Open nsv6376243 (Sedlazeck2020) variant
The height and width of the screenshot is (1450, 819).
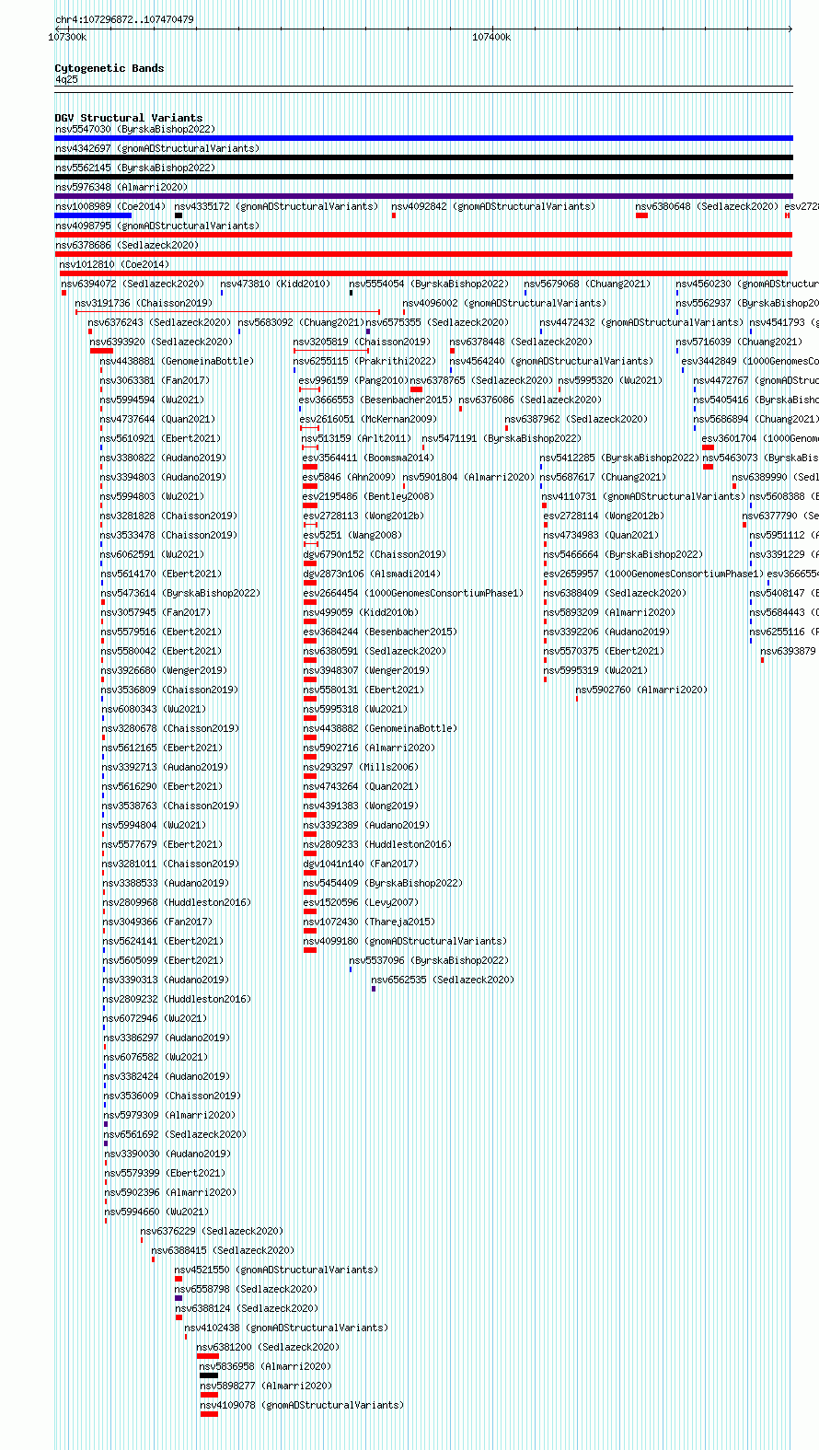click(159, 323)
